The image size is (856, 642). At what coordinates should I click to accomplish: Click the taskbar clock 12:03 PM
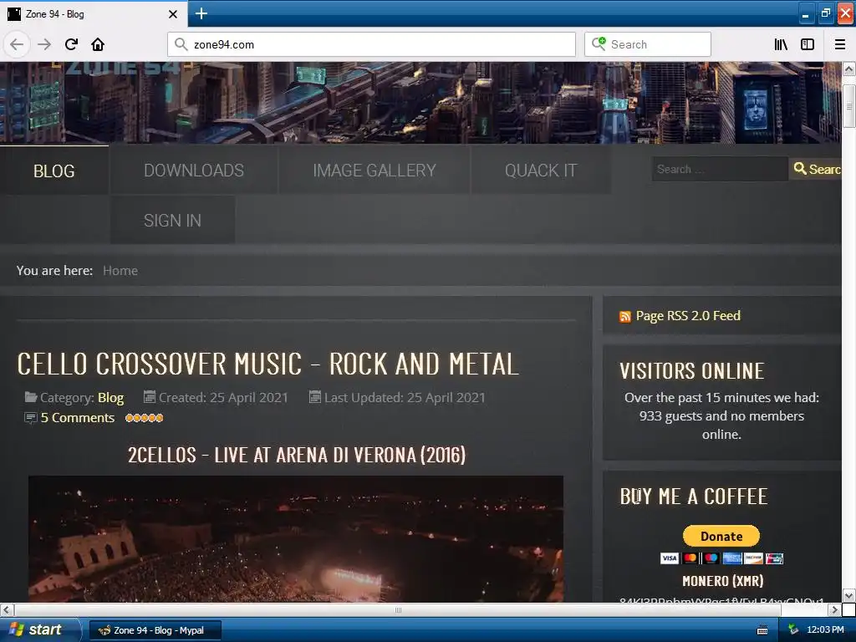click(825, 630)
